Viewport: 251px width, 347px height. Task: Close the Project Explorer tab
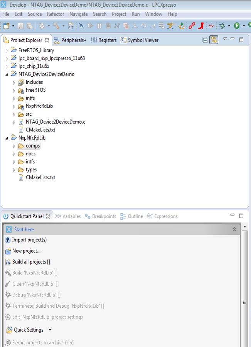(47, 40)
